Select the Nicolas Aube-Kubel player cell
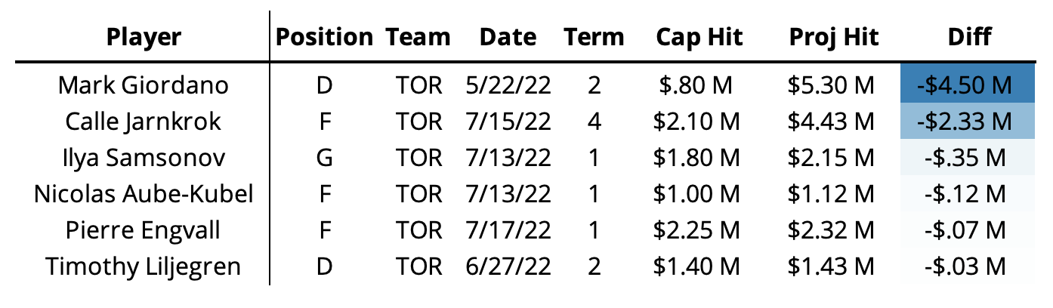The width and height of the screenshot is (1053, 308). (144, 193)
